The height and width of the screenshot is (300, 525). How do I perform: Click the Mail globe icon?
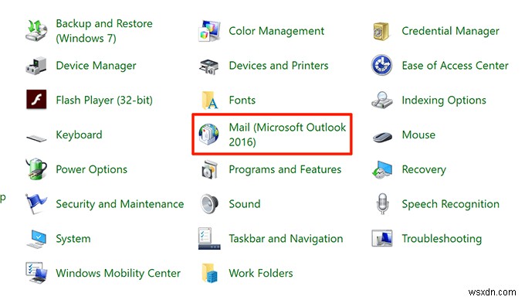coord(208,134)
